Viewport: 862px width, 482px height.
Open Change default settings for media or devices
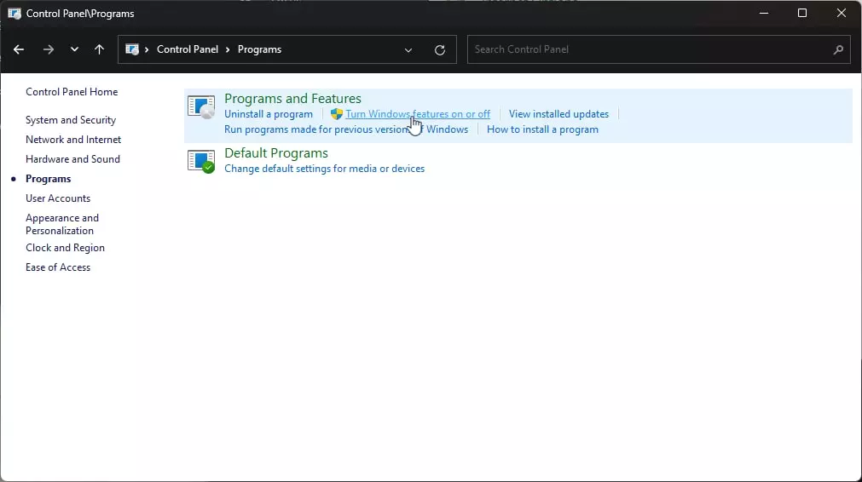324,169
